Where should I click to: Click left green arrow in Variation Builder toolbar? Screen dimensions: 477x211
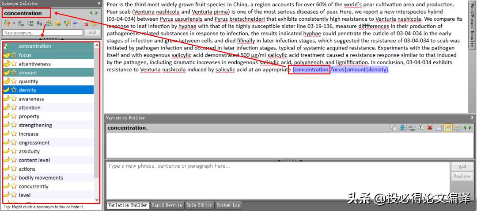pyautogui.click(x=465, y=127)
